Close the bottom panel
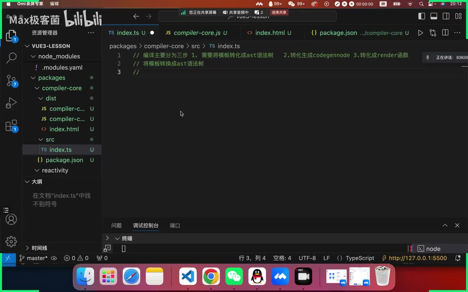The image size is (468, 292). [x=457, y=225]
